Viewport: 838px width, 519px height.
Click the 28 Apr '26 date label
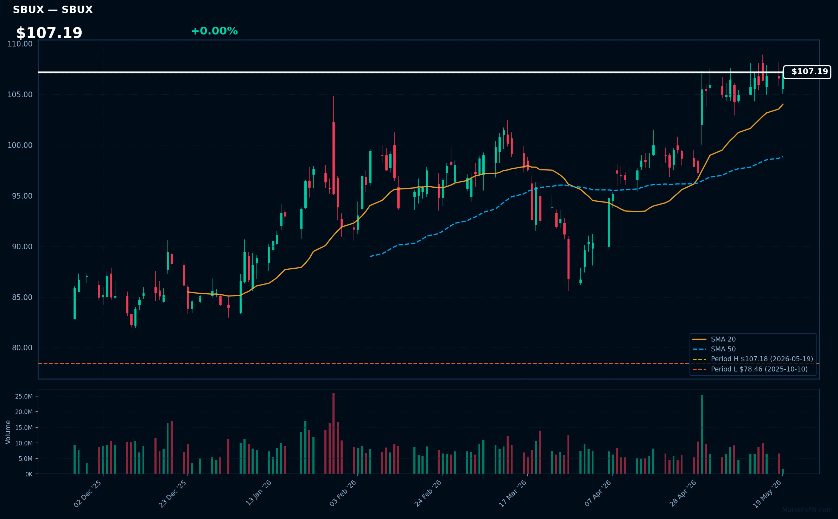tap(683, 493)
